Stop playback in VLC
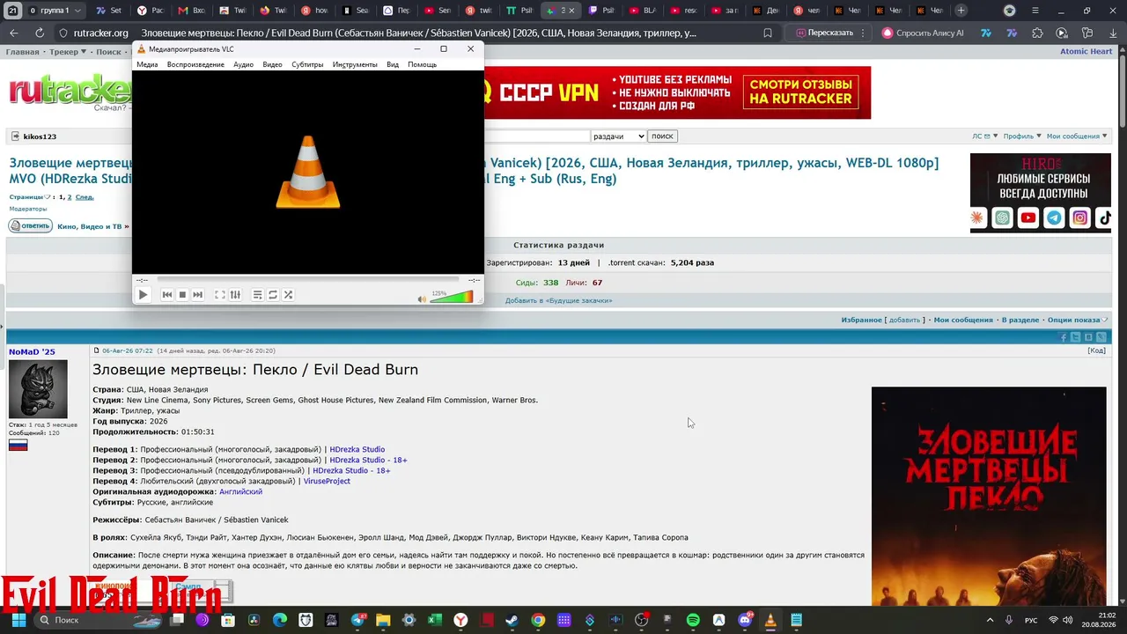The image size is (1127, 634). (x=182, y=295)
